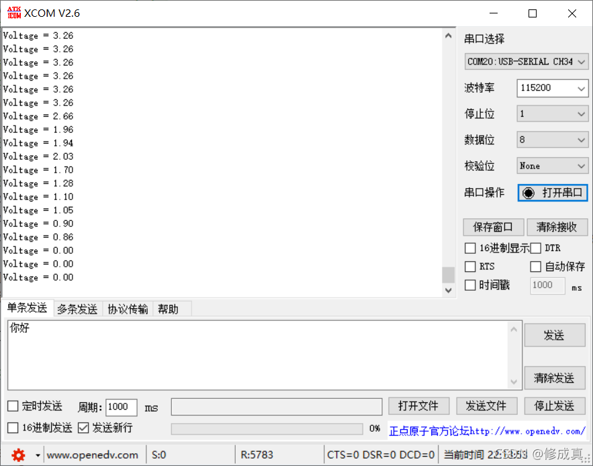Click the 串口选择 label
Screen dimensions: 593x466
tap(484, 38)
